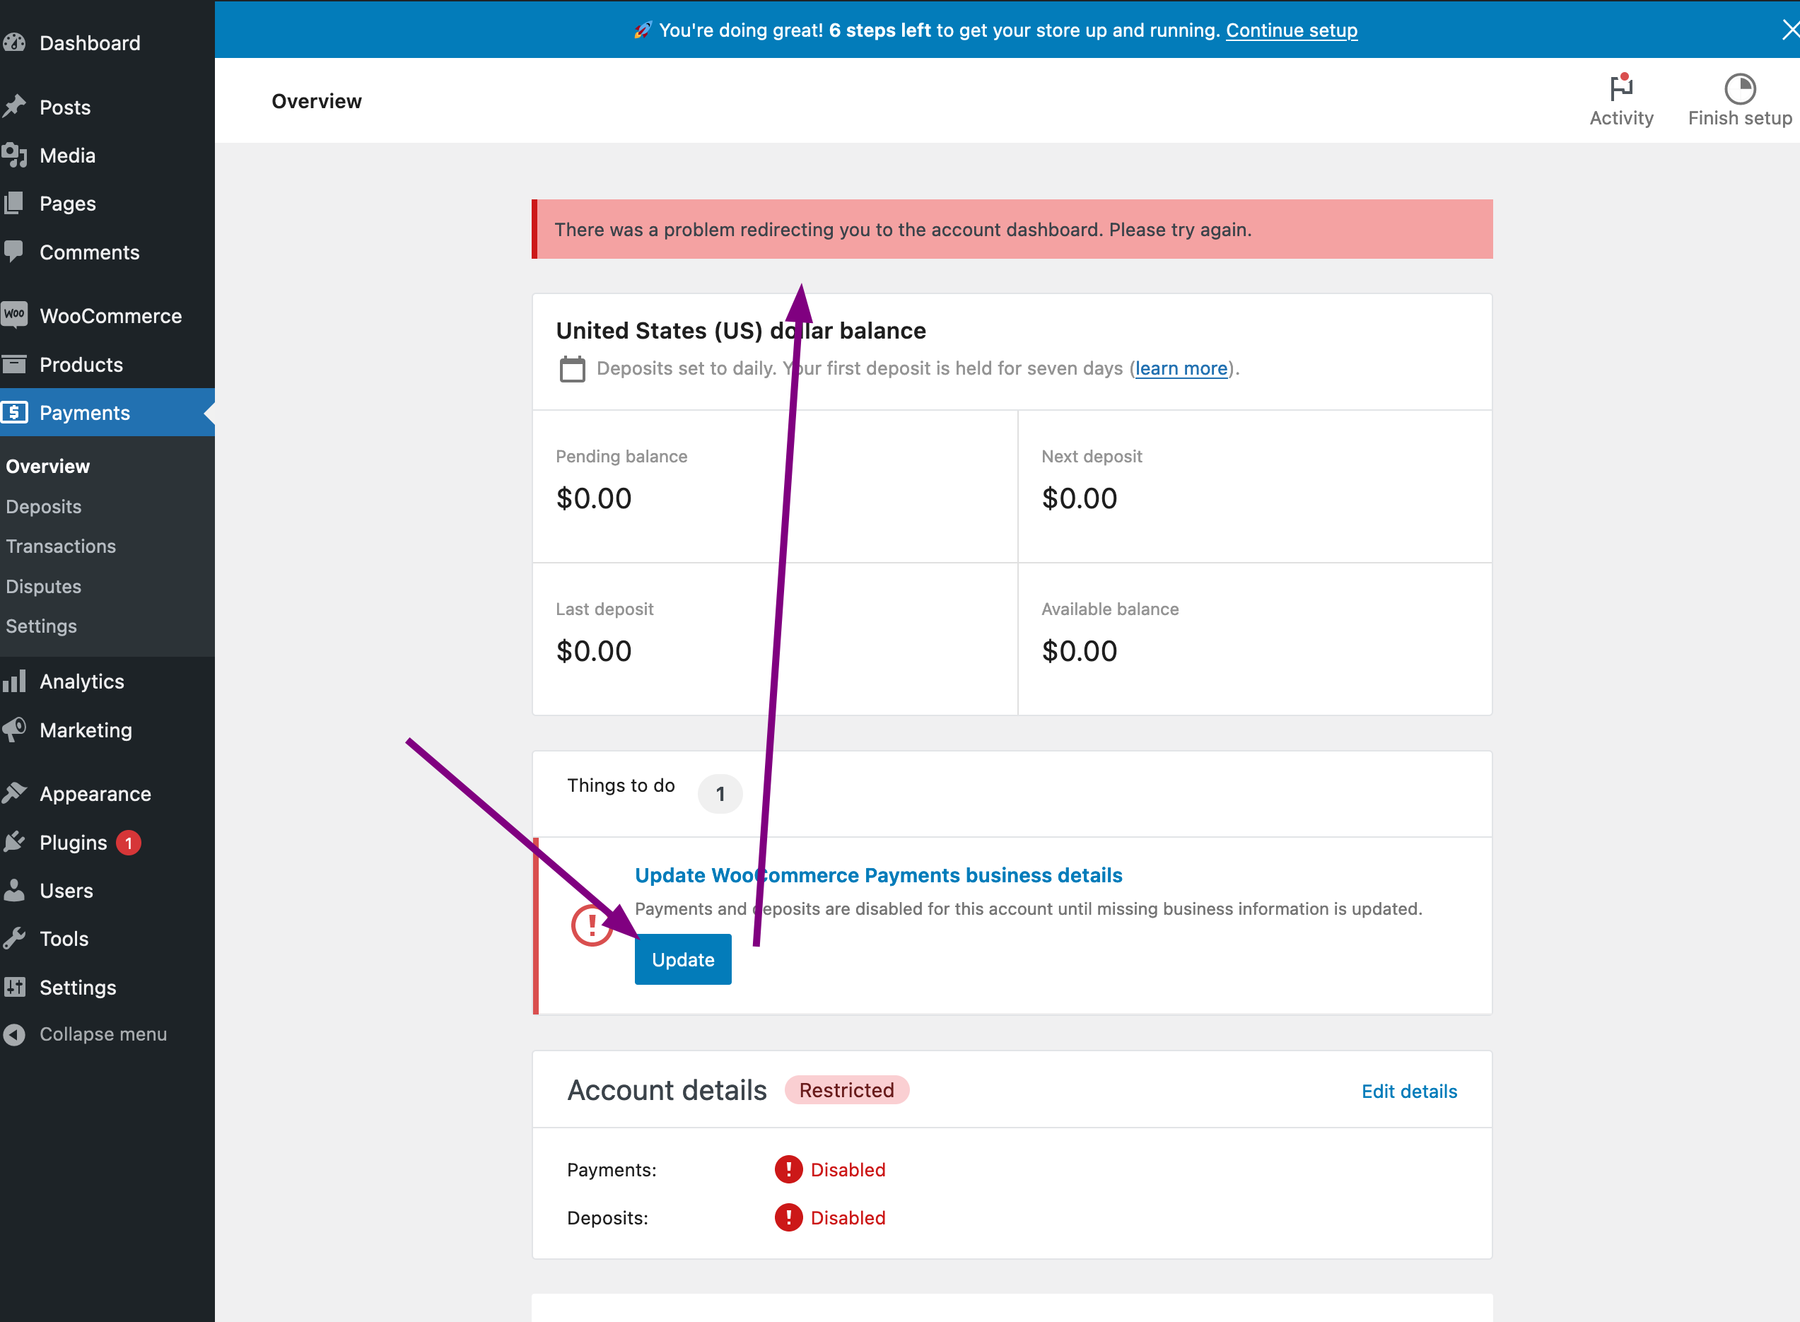1800x1322 pixels.
Task: Open the Media library
Action: [68, 156]
